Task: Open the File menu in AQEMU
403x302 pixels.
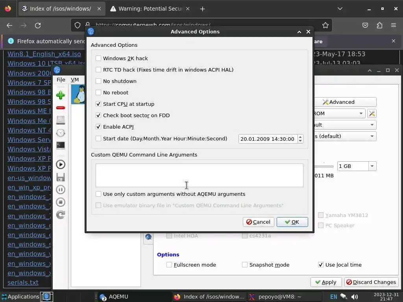Action: tap(61, 79)
